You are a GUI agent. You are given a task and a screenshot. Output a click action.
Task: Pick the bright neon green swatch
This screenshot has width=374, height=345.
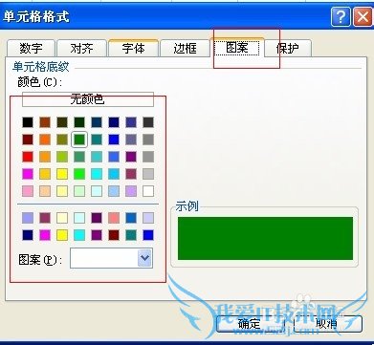coord(79,174)
